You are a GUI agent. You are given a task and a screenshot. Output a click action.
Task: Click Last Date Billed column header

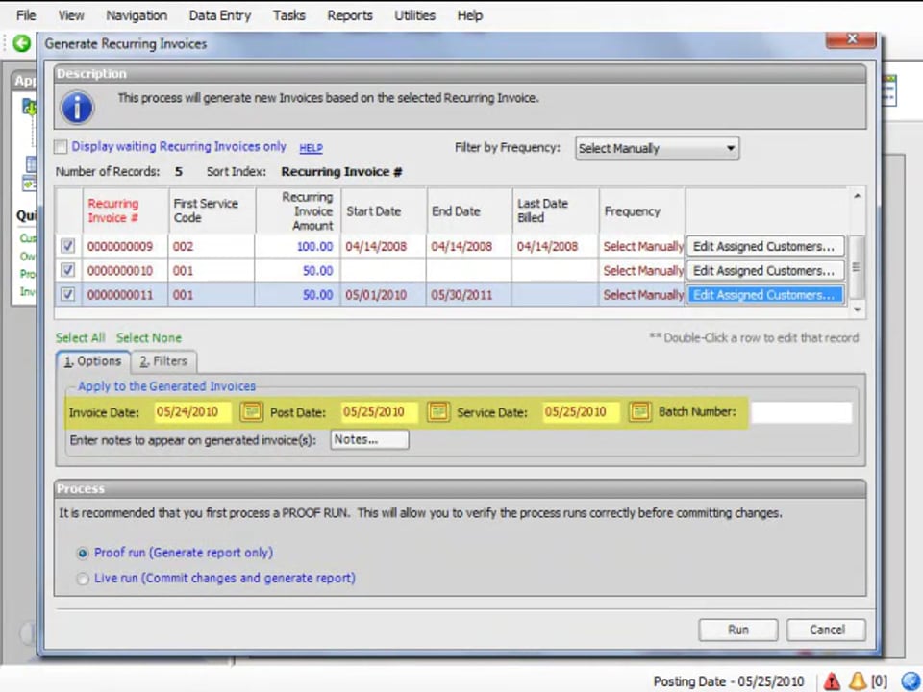coord(555,210)
